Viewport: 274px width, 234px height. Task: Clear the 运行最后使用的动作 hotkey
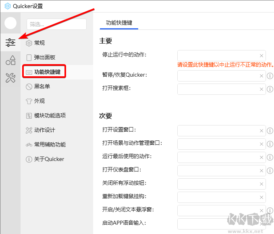(x=262, y=157)
